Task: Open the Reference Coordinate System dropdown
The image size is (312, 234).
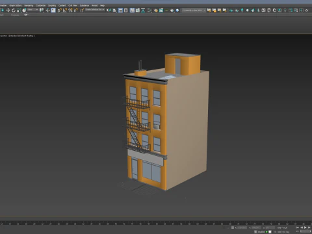Action: [x=33, y=10]
